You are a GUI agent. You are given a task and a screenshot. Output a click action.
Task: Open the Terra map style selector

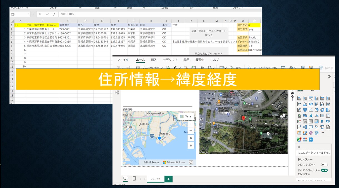point(186,117)
